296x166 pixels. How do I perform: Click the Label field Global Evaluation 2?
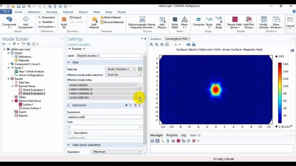[x=109, y=56]
